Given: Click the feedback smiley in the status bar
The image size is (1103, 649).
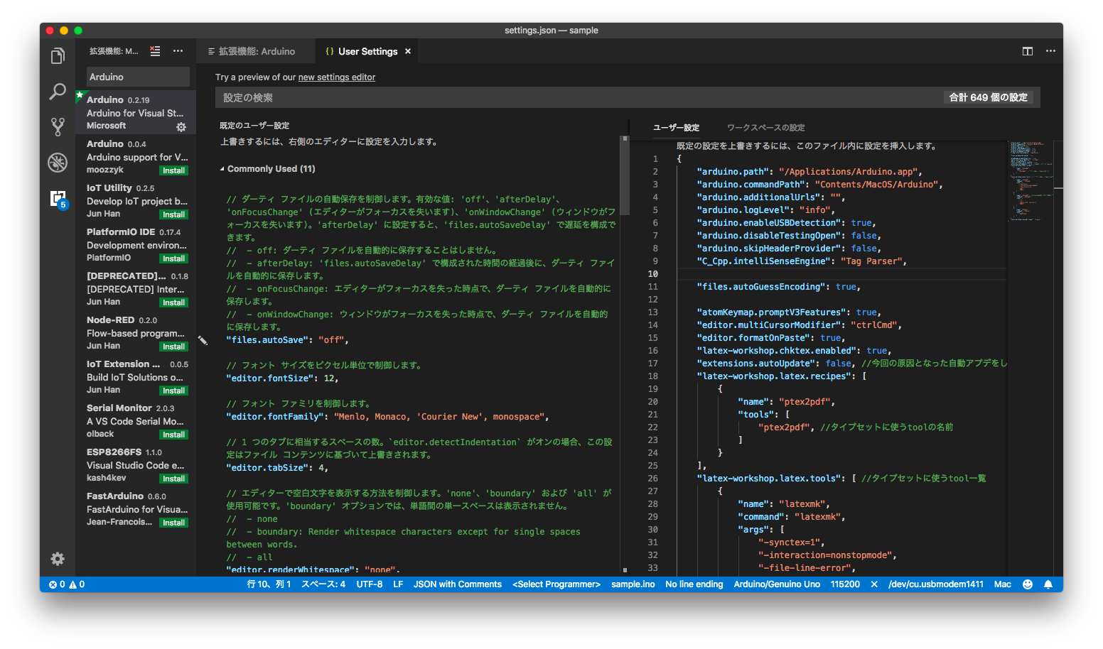Looking at the screenshot, I should (x=1027, y=584).
